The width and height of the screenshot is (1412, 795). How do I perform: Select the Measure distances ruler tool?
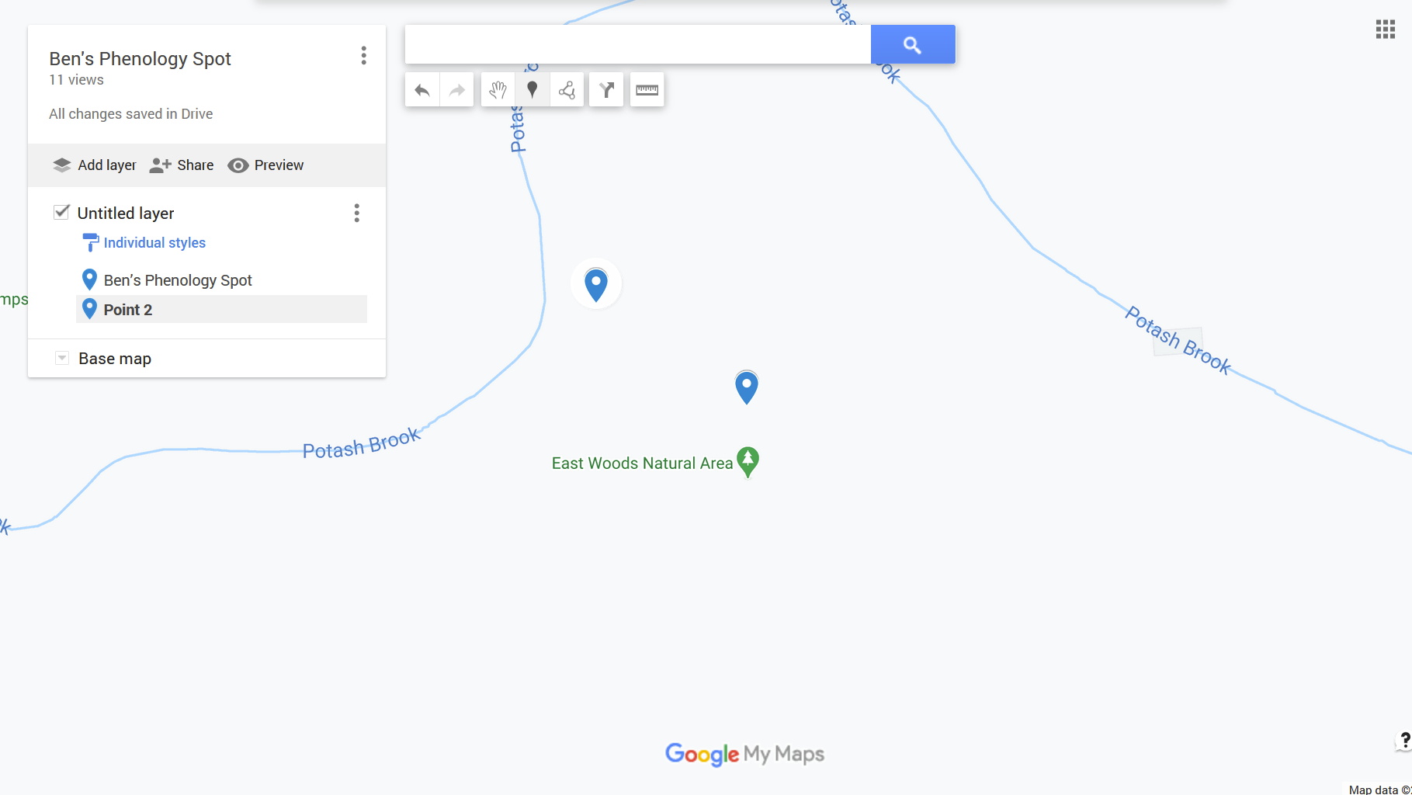[647, 90]
